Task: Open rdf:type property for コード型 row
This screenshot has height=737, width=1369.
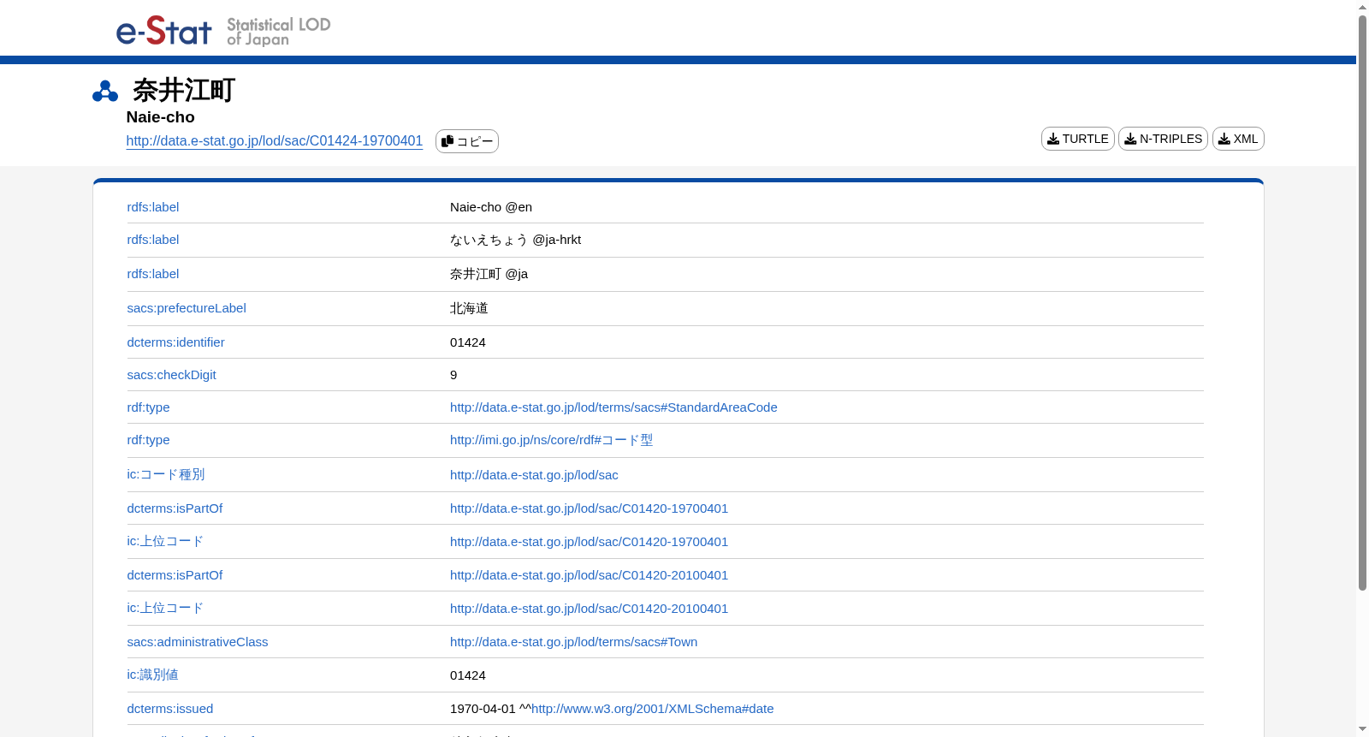Action: [x=149, y=440]
